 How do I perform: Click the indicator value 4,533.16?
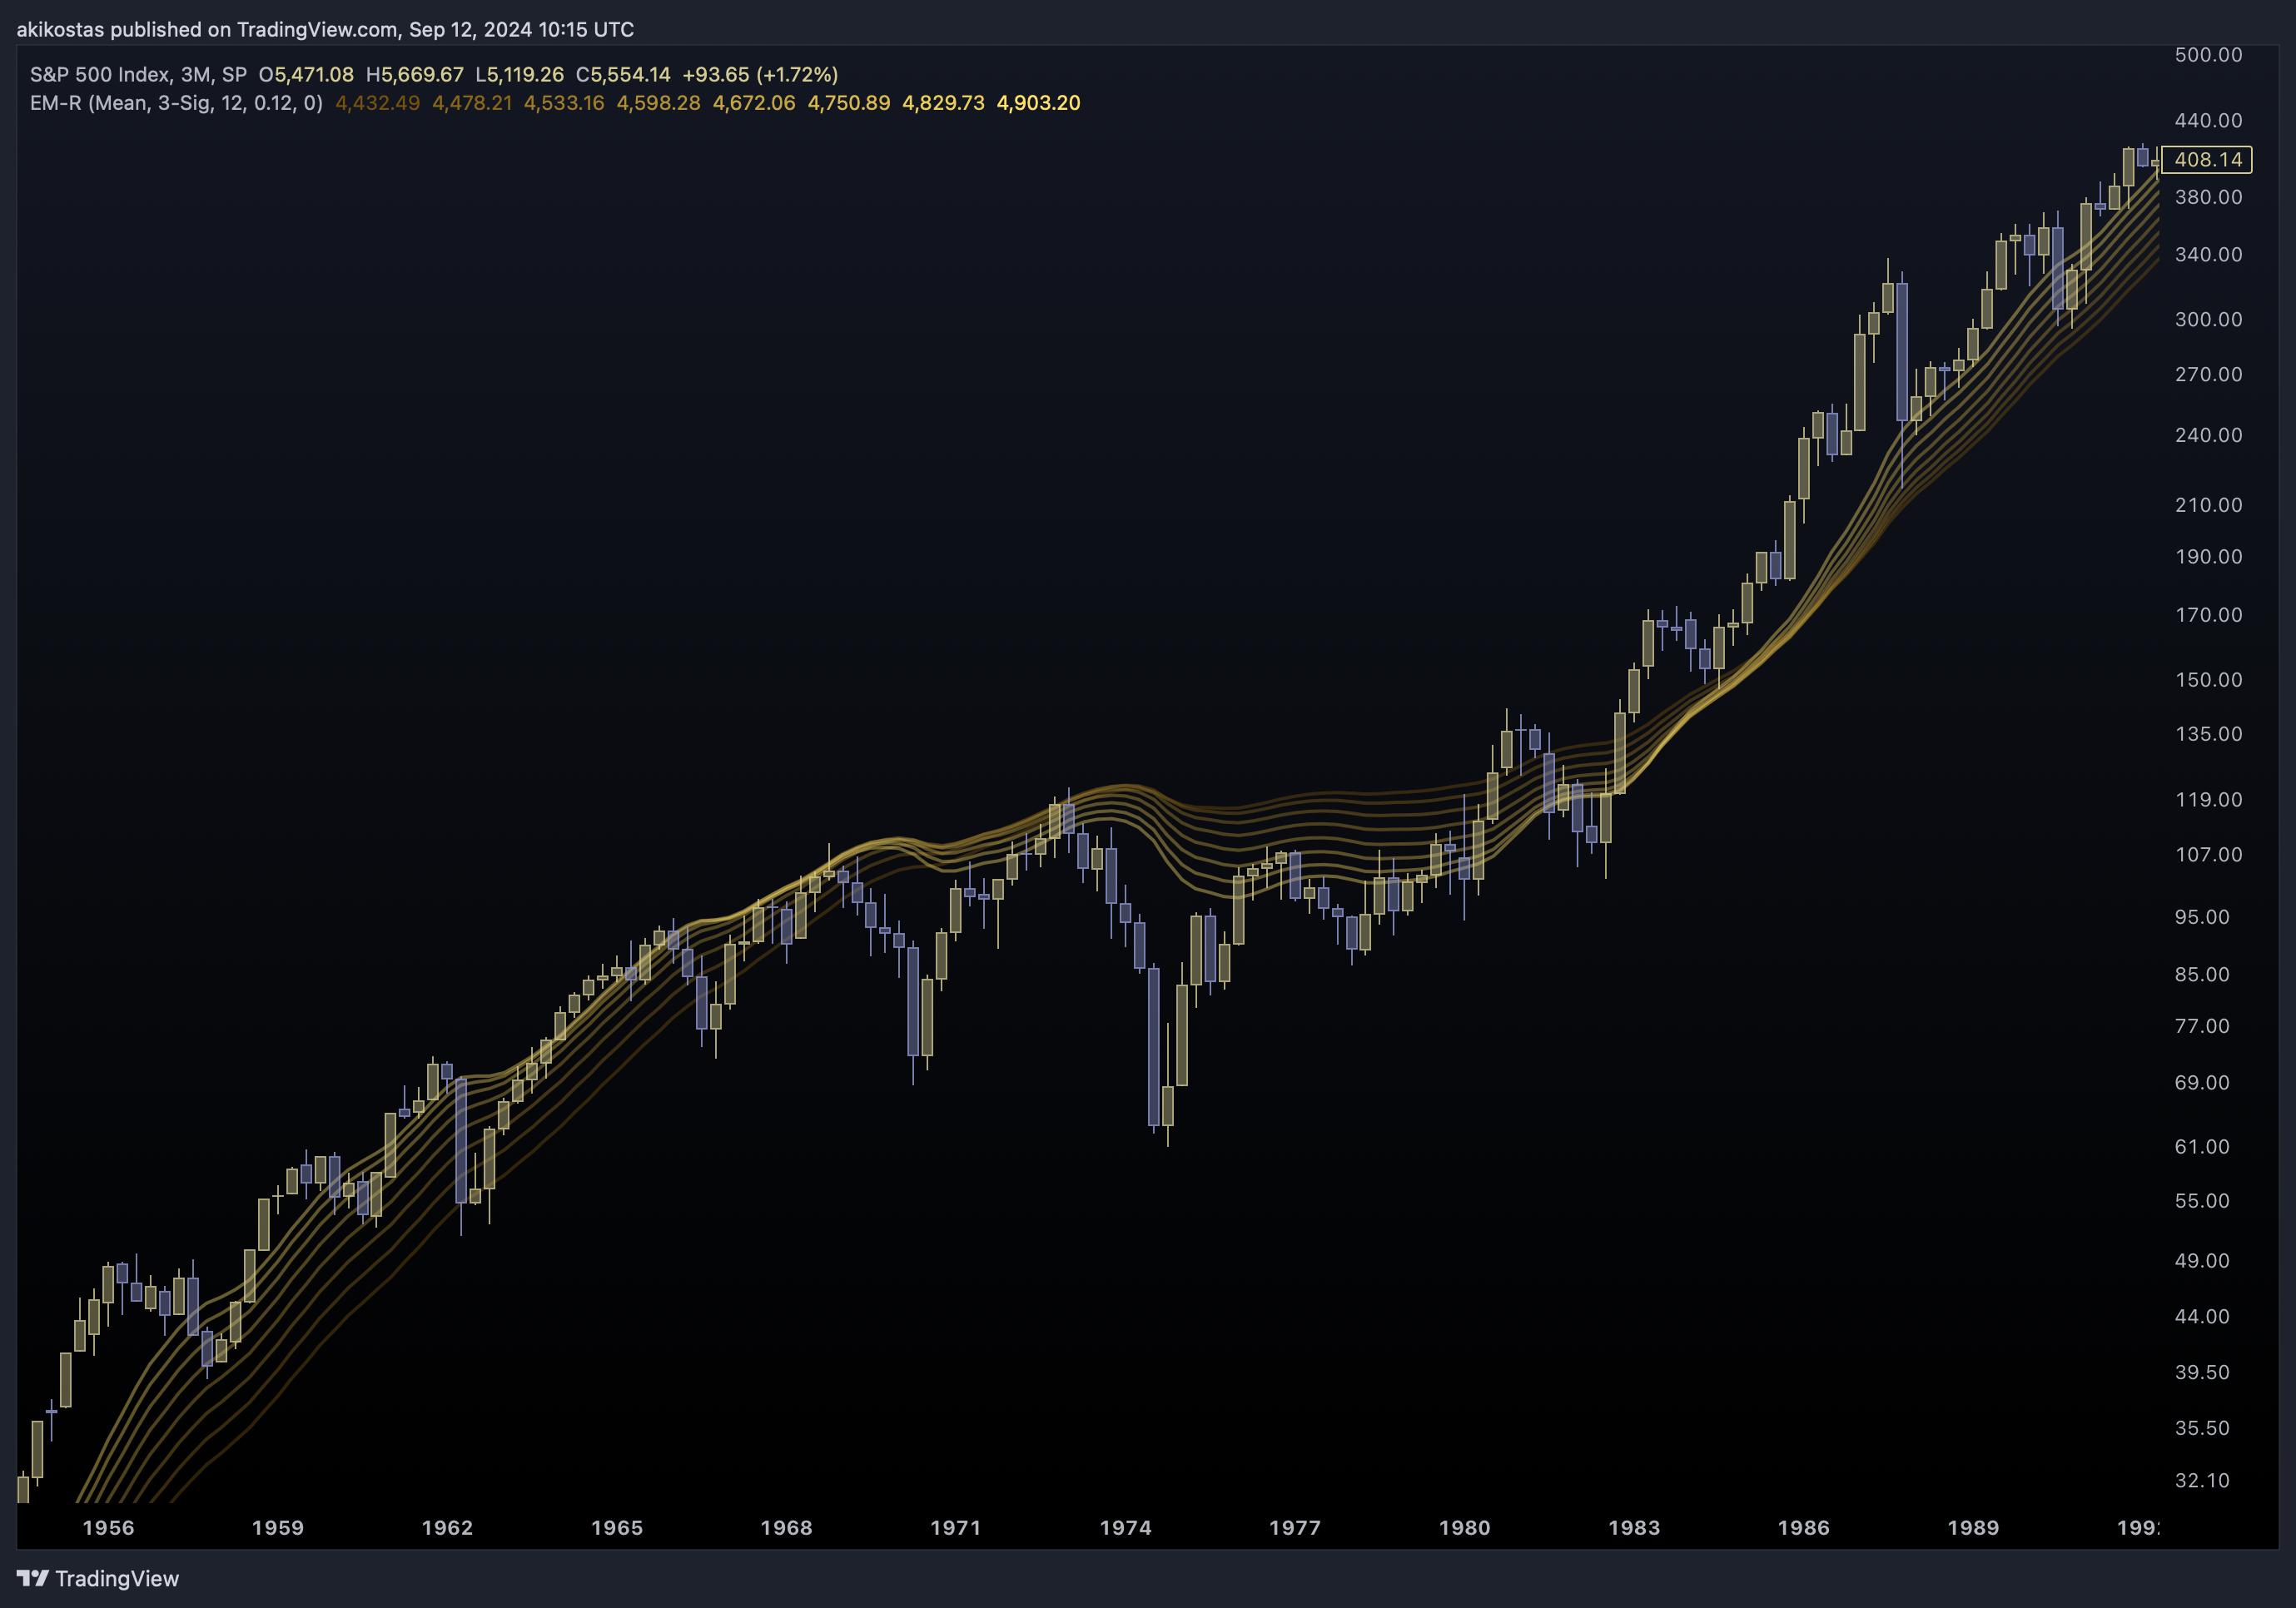pos(564,103)
